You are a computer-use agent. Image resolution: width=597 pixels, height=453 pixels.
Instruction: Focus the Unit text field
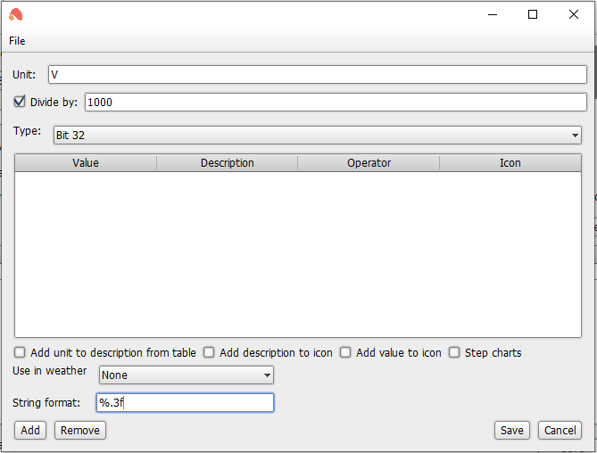(318, 75)
